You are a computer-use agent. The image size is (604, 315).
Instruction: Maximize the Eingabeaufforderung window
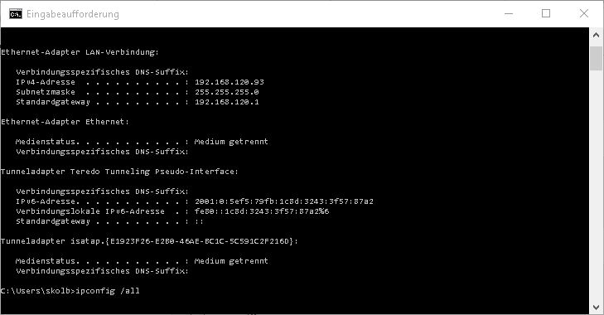pos(546,13)
